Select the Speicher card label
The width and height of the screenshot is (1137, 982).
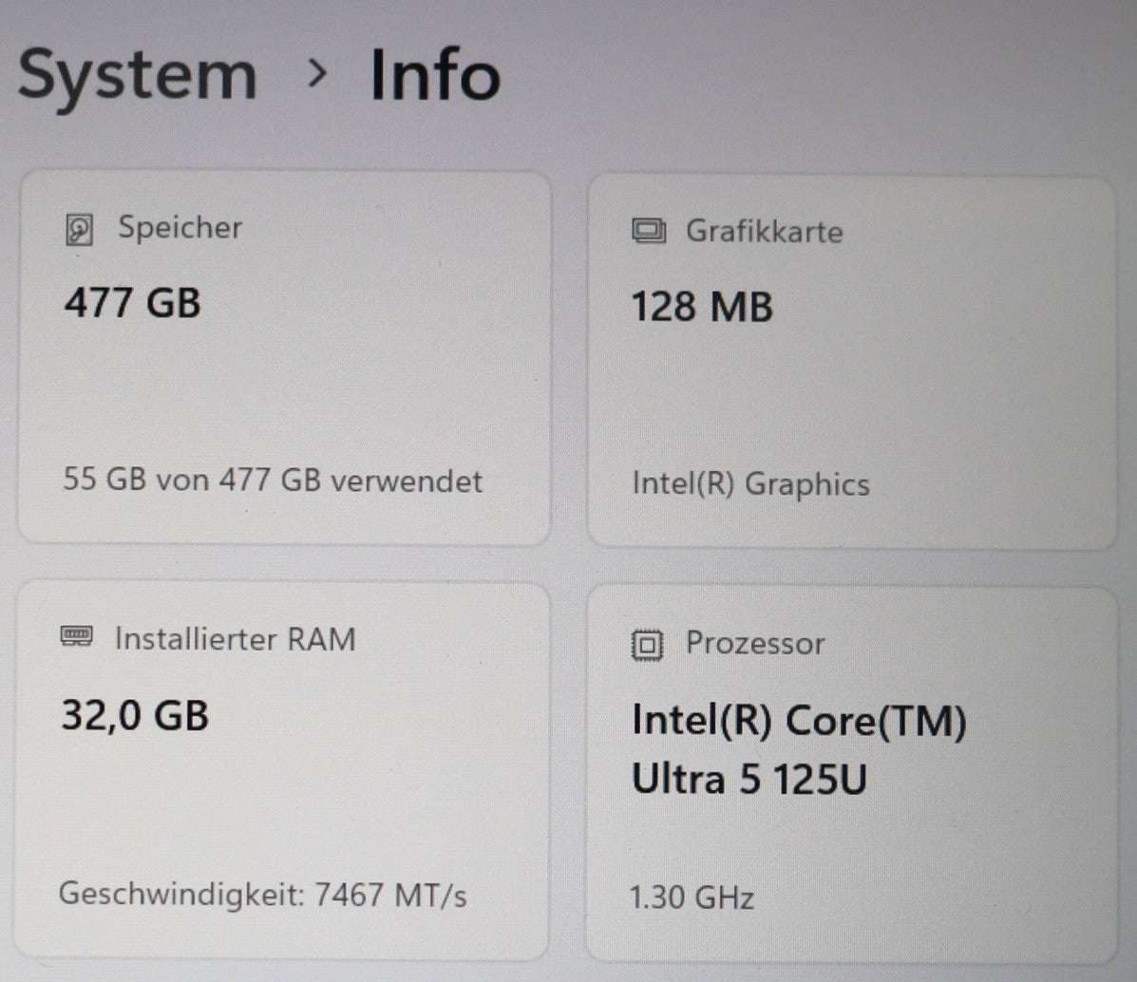[180, 228]
